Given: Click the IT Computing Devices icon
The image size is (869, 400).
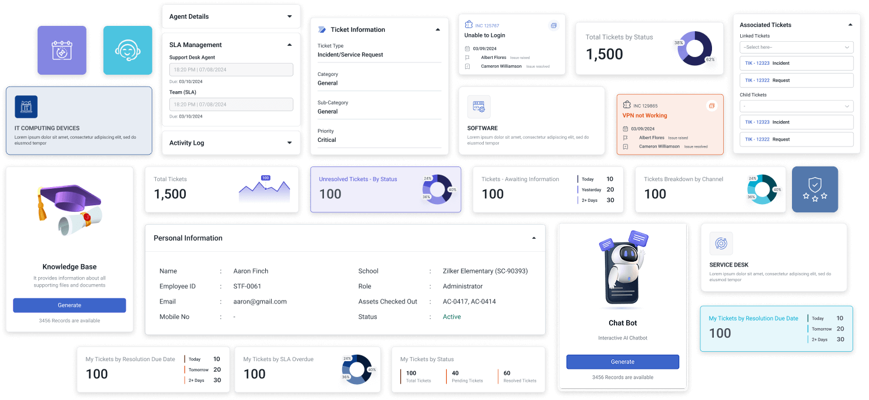Looking at the screenshot, I should 26,106.
